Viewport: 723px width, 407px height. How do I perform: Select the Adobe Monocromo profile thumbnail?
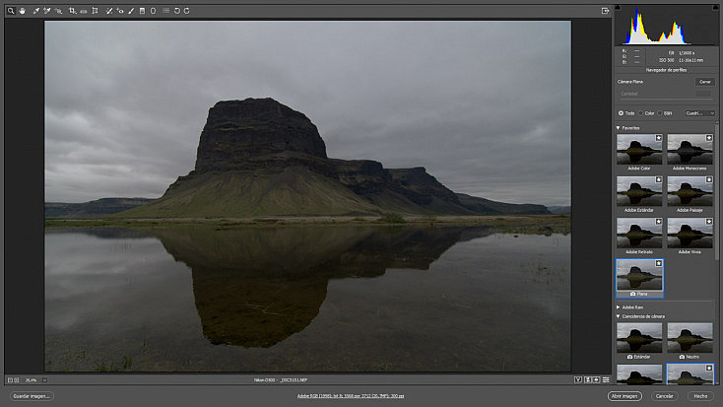pos(690,149)
